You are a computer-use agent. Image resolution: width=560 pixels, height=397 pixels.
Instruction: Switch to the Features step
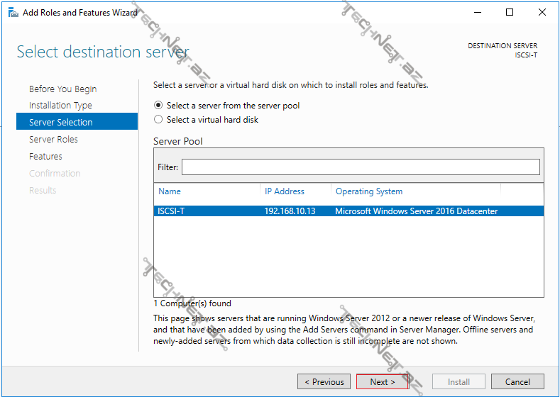click(45, 157)
